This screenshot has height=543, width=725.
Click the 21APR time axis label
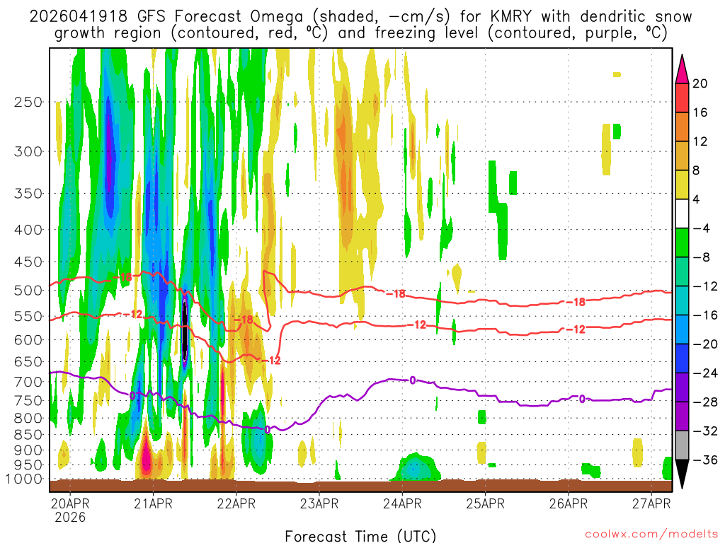coord(153,503)
